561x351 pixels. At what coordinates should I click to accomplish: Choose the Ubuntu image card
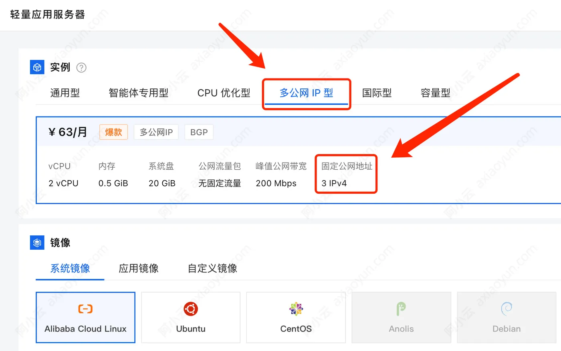click(x=191, y=317)
